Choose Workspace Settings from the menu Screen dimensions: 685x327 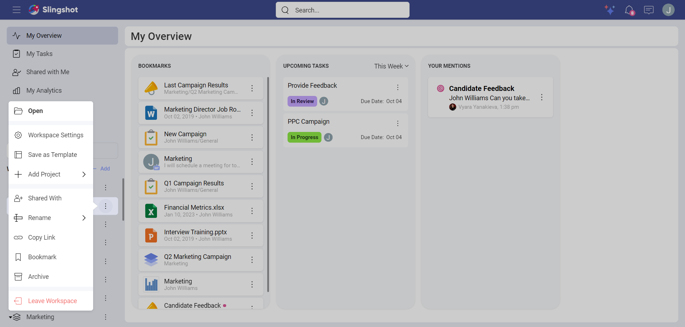(51, 135)
